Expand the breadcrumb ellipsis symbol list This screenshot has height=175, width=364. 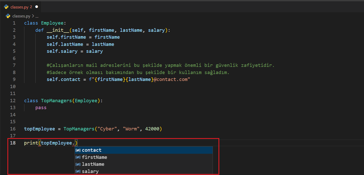37,16
